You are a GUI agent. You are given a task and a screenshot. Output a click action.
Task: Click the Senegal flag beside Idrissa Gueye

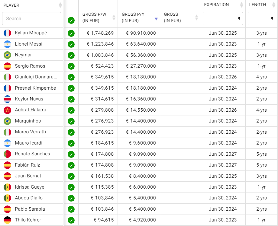tap(7, 187)
